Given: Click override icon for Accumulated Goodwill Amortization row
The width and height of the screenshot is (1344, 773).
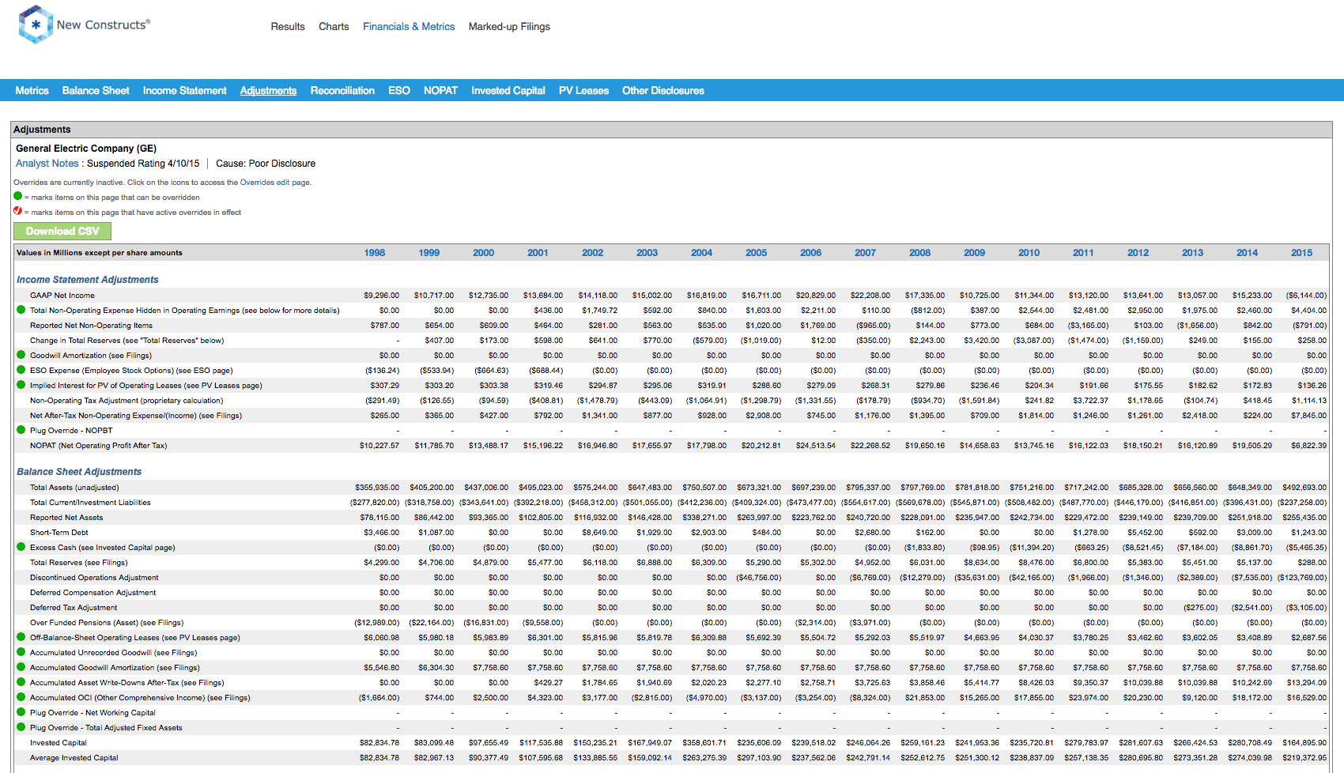Looking at the screenshot, I should coord(21,667).
